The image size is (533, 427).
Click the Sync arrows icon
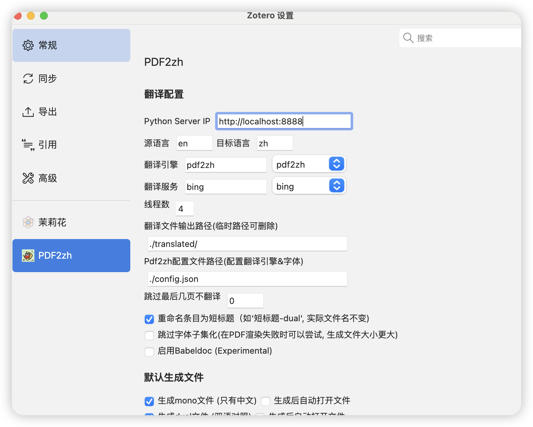(28, 79)
